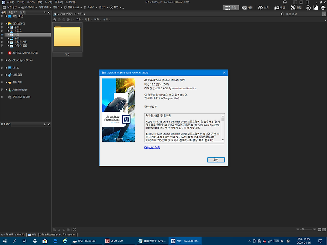Go to Home folder icon
This screenshot has height=245, width=327.
coord(55,20)
